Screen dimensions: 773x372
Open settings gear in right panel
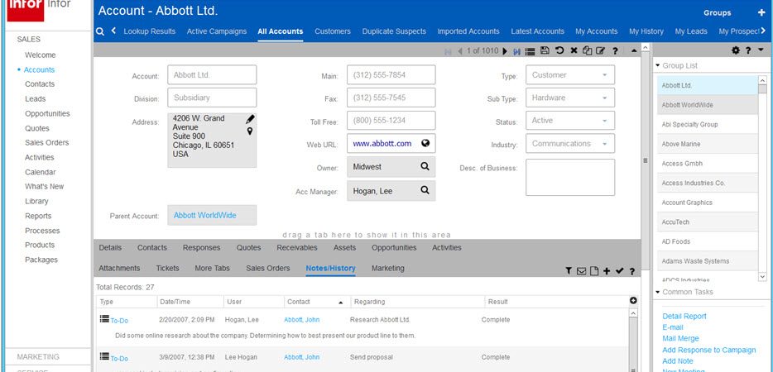(x=736, y=50)
